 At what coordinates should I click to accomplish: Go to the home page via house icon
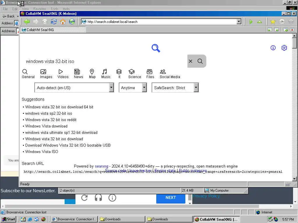pyautogui.click(x=63, y=21)
